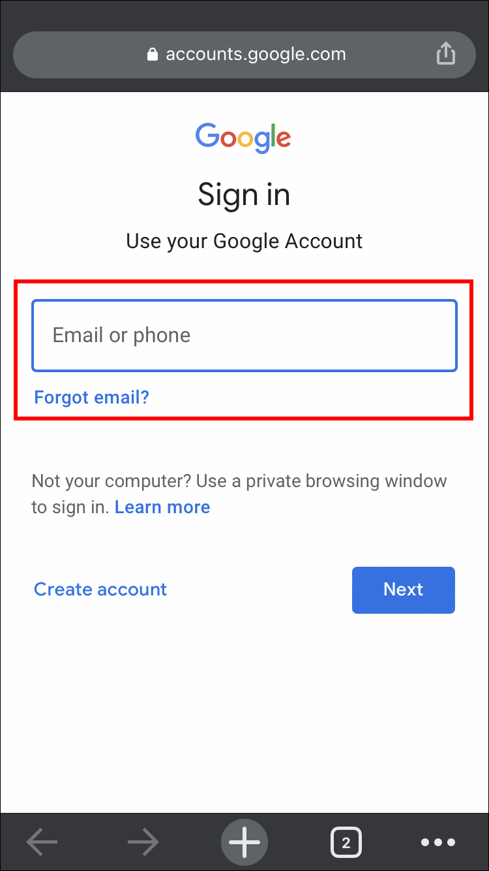Go back with the left arrow

click(x=42, y=842)
